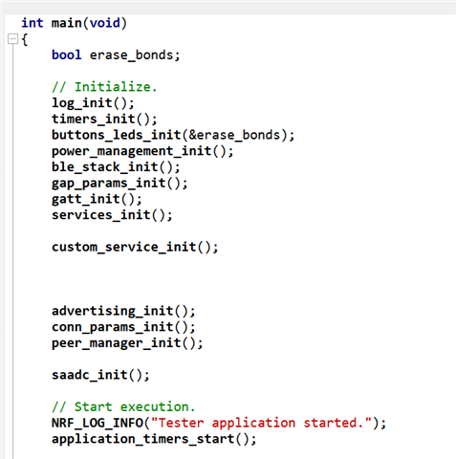
Task: Collapse the main function fold marker
Action: pos(12,39)
